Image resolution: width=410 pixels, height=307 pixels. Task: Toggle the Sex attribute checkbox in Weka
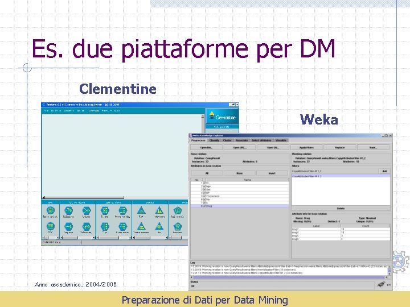pyautogui.click(x=204, y=189)
